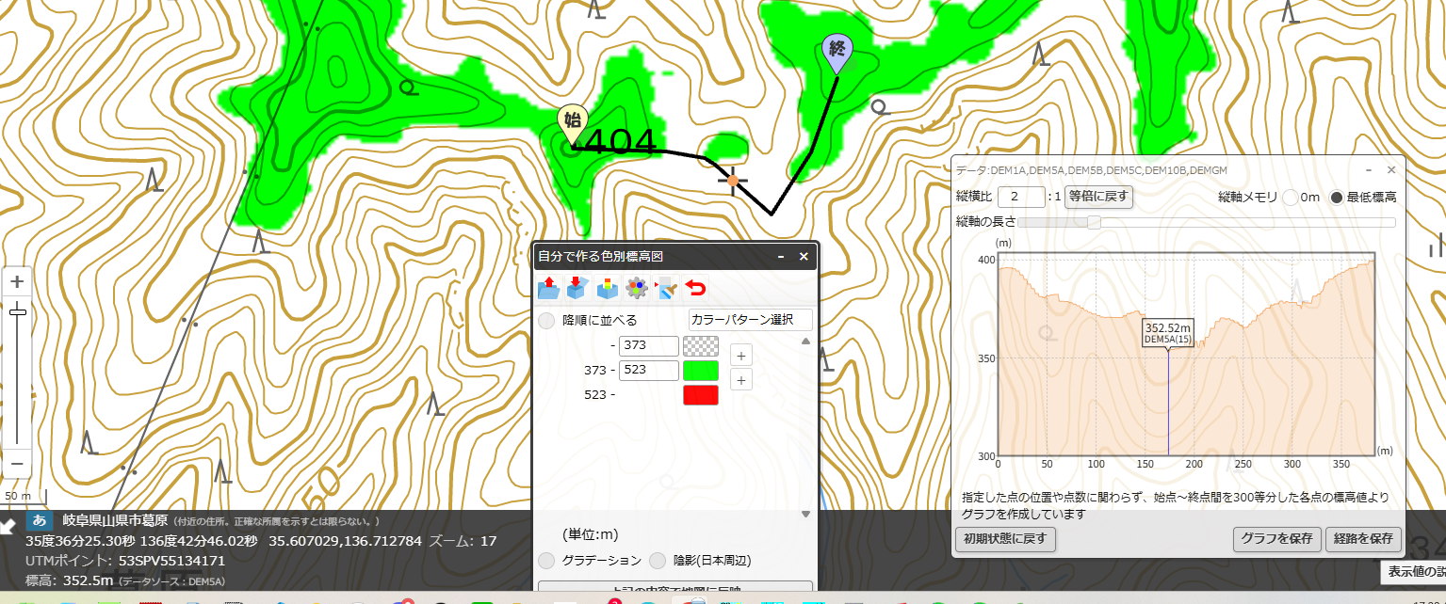Click the red undo arrow icon

pyautogui.click(x=696, y=288)
